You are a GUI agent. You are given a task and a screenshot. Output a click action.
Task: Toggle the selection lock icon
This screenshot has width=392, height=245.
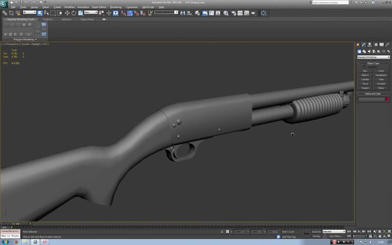click(222, 232)
